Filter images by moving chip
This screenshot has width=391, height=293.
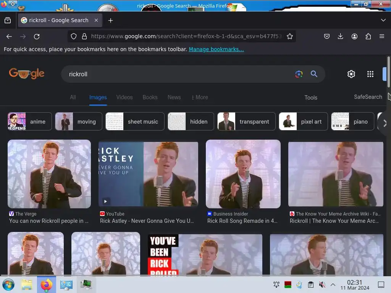(79, 121)
